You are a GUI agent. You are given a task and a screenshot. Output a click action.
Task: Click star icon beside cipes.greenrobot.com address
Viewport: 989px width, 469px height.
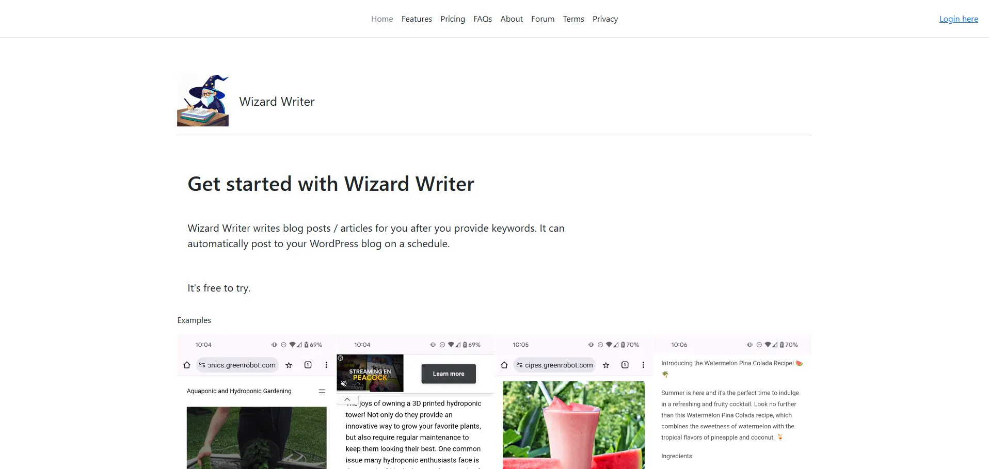coord(606,365)
